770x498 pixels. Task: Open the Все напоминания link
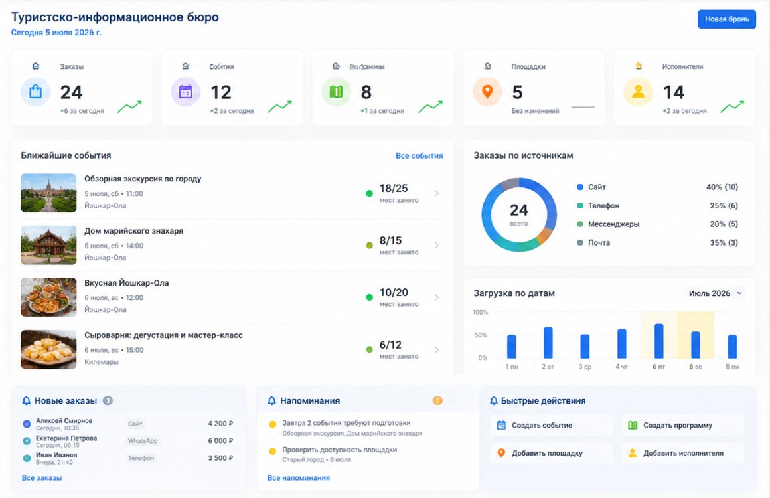click(299, 478)
